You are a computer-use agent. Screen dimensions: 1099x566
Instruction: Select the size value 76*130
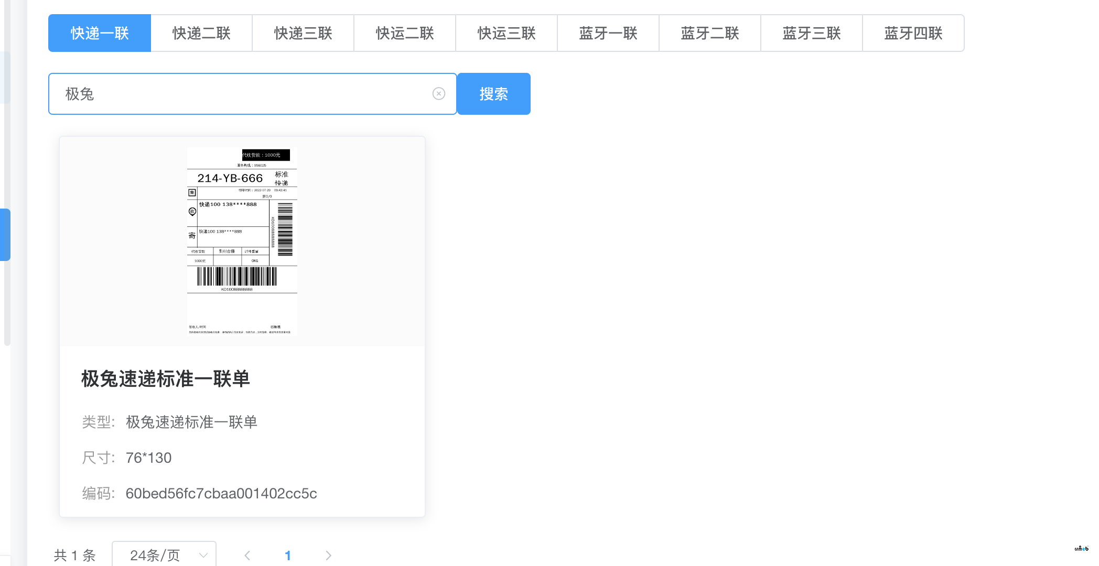pyautogui.click(x=149, y=458)
